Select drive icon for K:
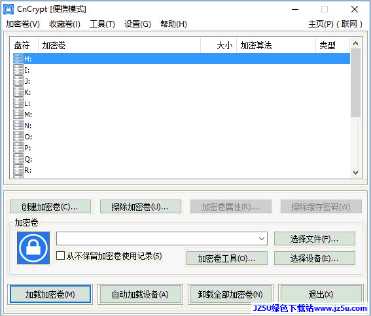 pos(18,92)
